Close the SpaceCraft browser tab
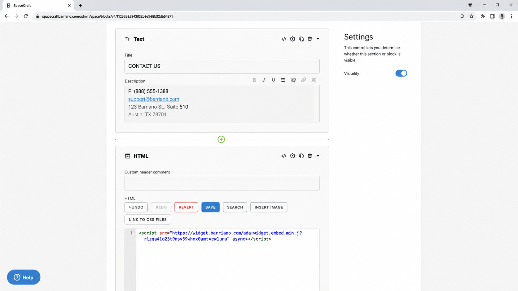The width and height of the screenshot is (518, 291). coord(69,6)
